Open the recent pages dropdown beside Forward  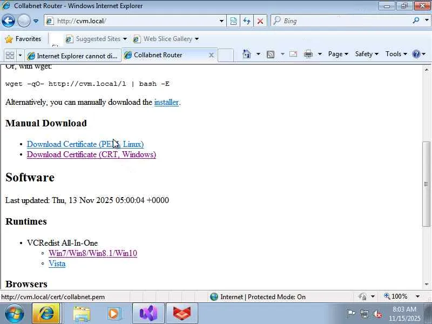(x=36, y=21)
